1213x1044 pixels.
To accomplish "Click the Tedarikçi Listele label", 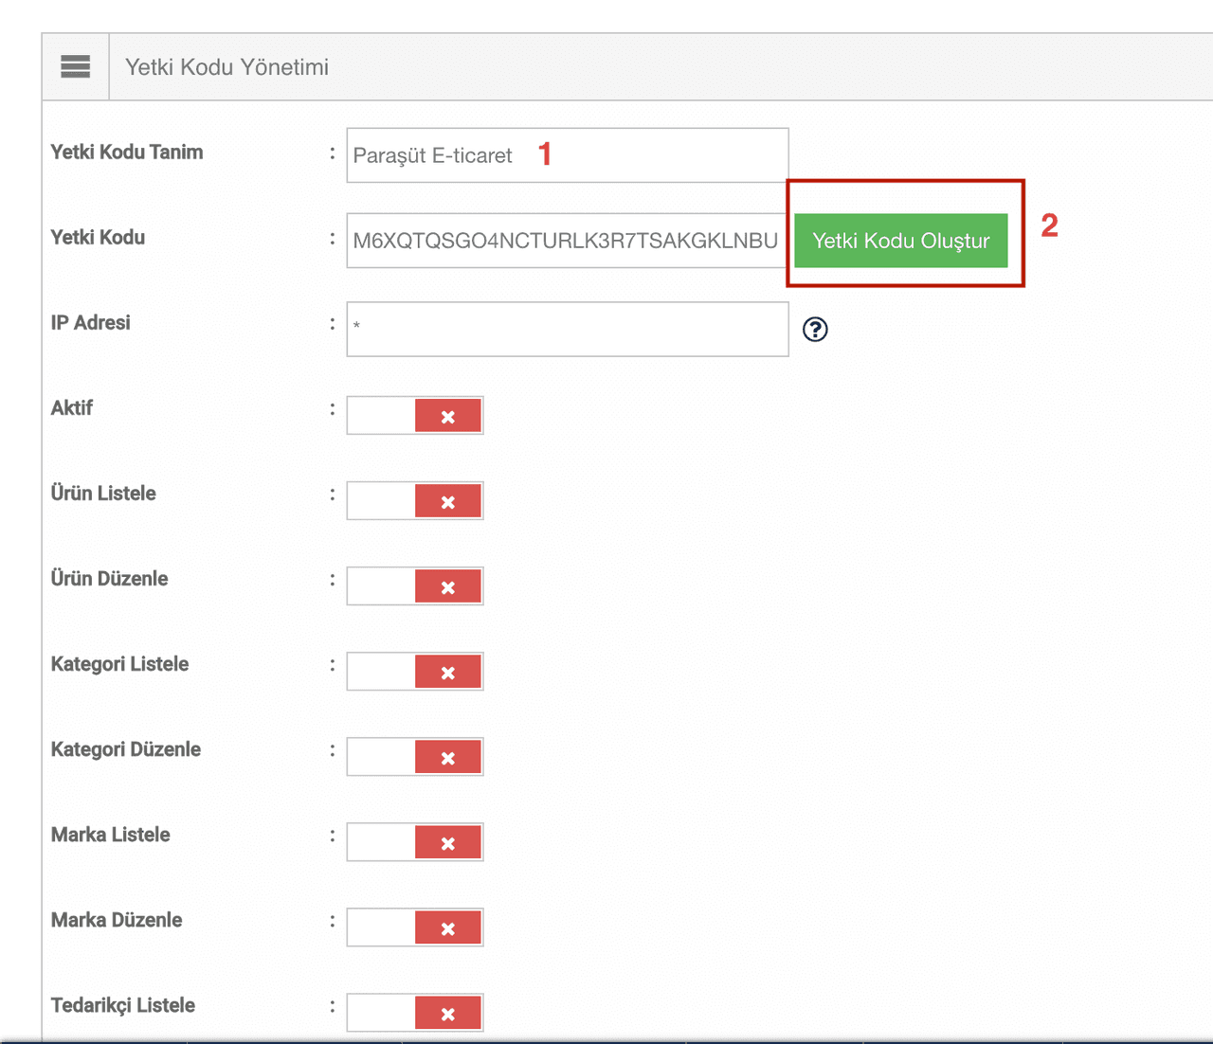I will [x=123, y=1005].
